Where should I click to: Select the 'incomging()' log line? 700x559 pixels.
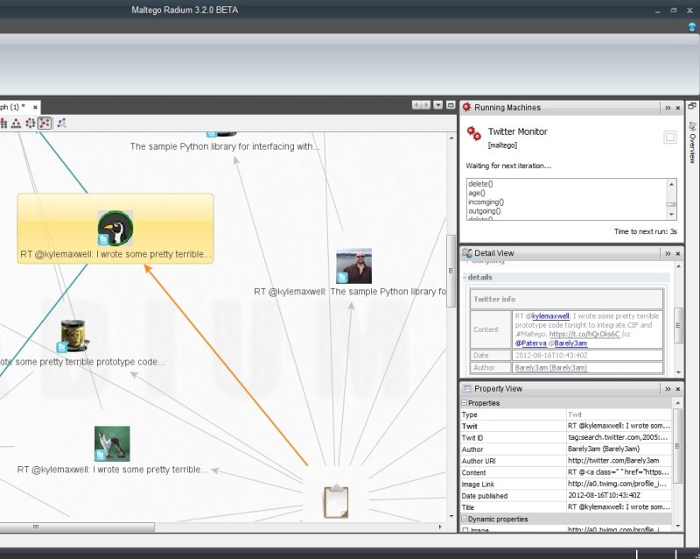tap(486, 202)
